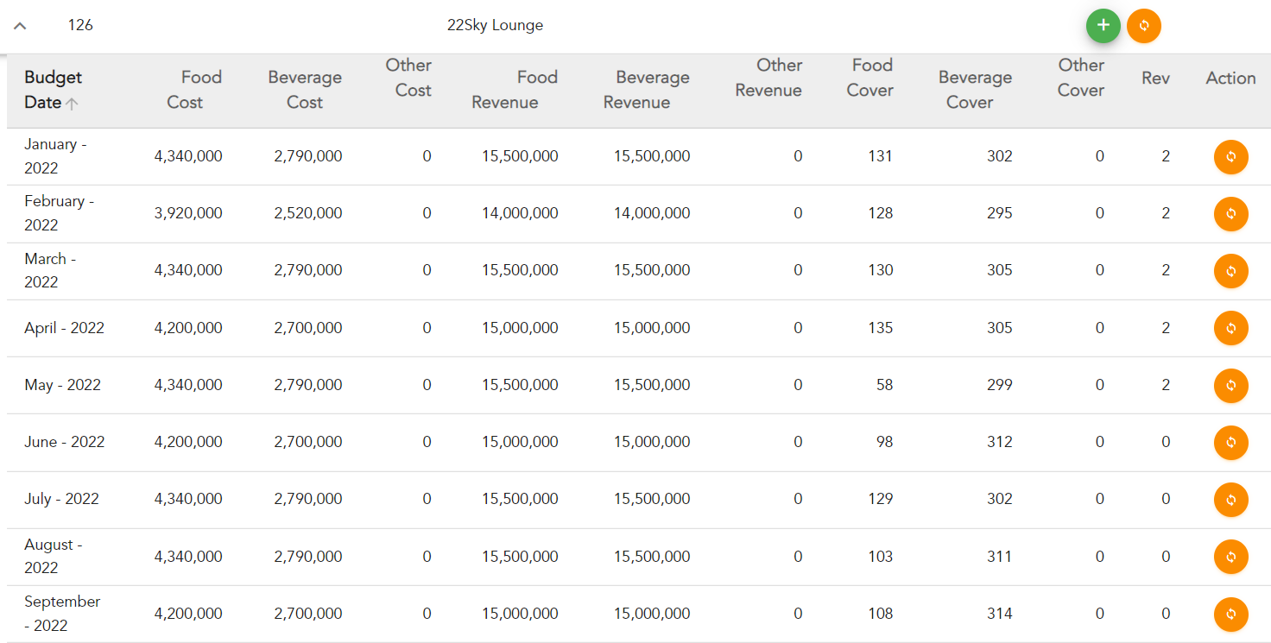Image resolution: width=1271 pixels, height=643 pixels.
Task: Select the March - 2022 date cell
Action: click(50, 270)
